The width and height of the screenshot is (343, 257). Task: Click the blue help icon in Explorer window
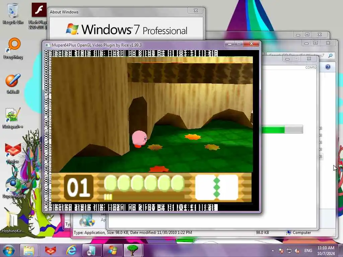click(328, 67)
